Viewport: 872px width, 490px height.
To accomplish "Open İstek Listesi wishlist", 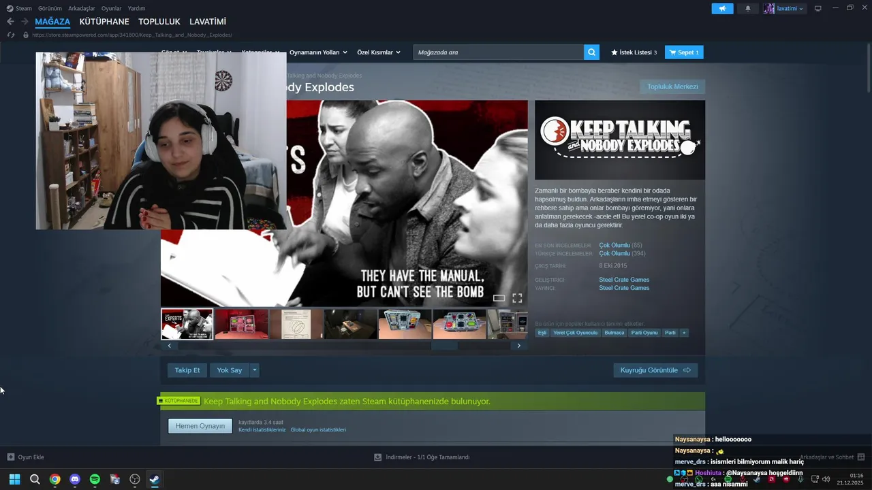I will click(634, 52).
